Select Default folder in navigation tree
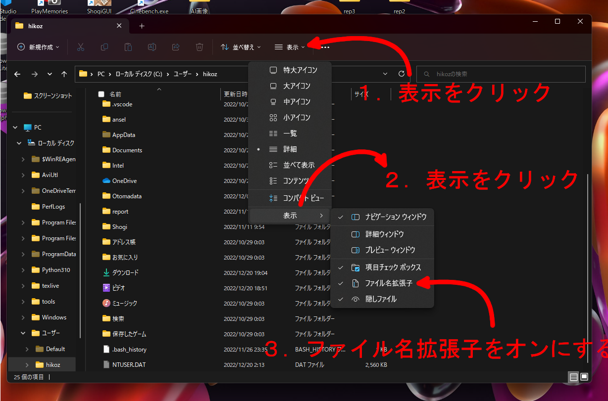This screenshot has width=608, height=401. click(x=51, y=349)
